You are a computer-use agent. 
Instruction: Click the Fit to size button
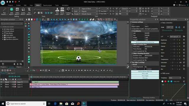tap(145, 78)
